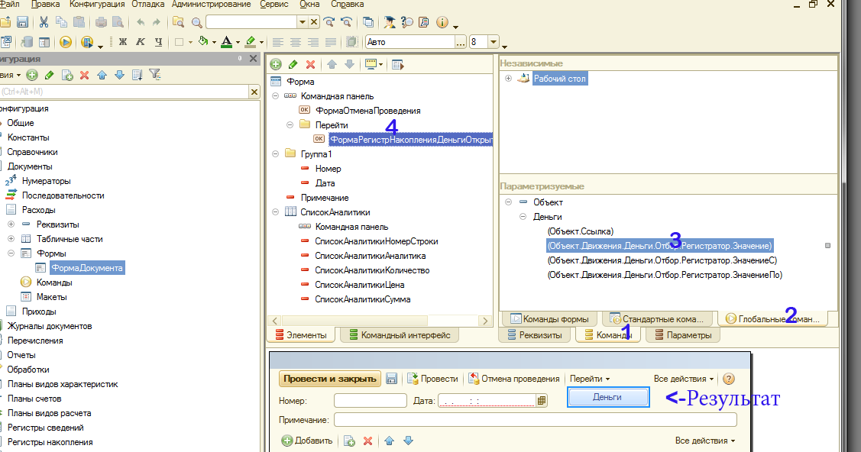
Task: Open the Справка menu
Action: pos(348,5)
